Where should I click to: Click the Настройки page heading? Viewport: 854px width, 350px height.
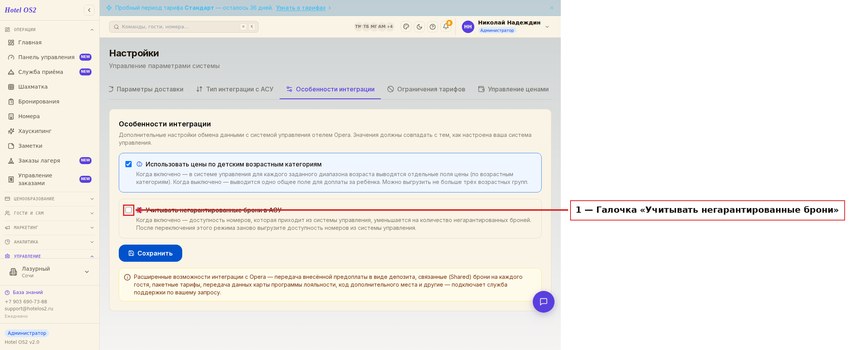[134, 53]
